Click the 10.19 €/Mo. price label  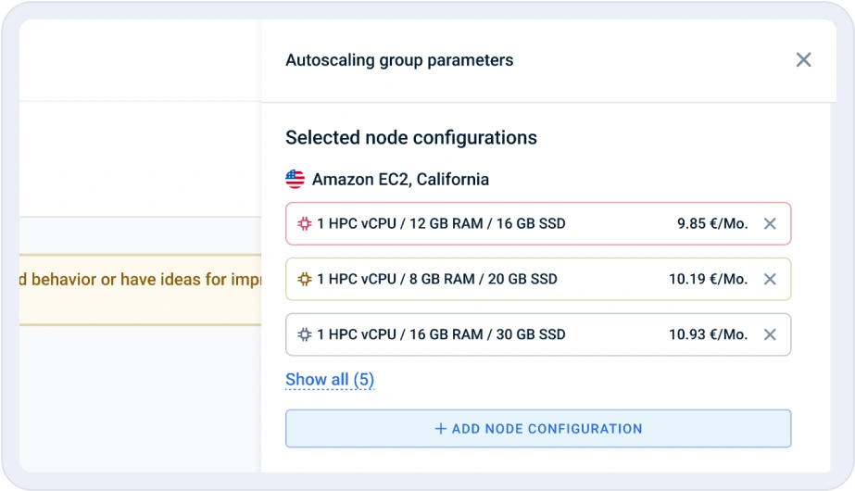coord(708,279)
